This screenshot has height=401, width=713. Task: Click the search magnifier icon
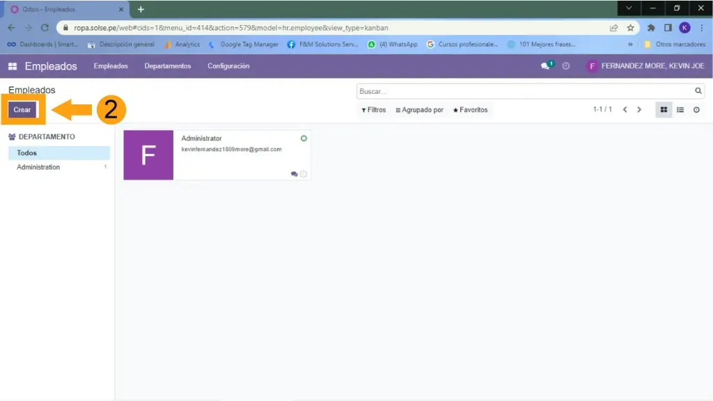tap(698, 91)
